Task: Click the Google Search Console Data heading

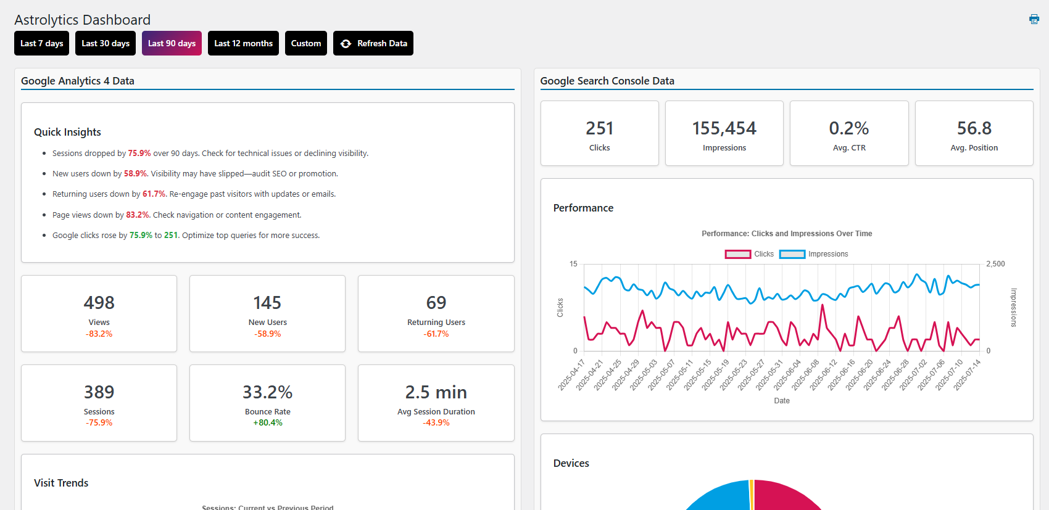Action: [x=607, y=81]
